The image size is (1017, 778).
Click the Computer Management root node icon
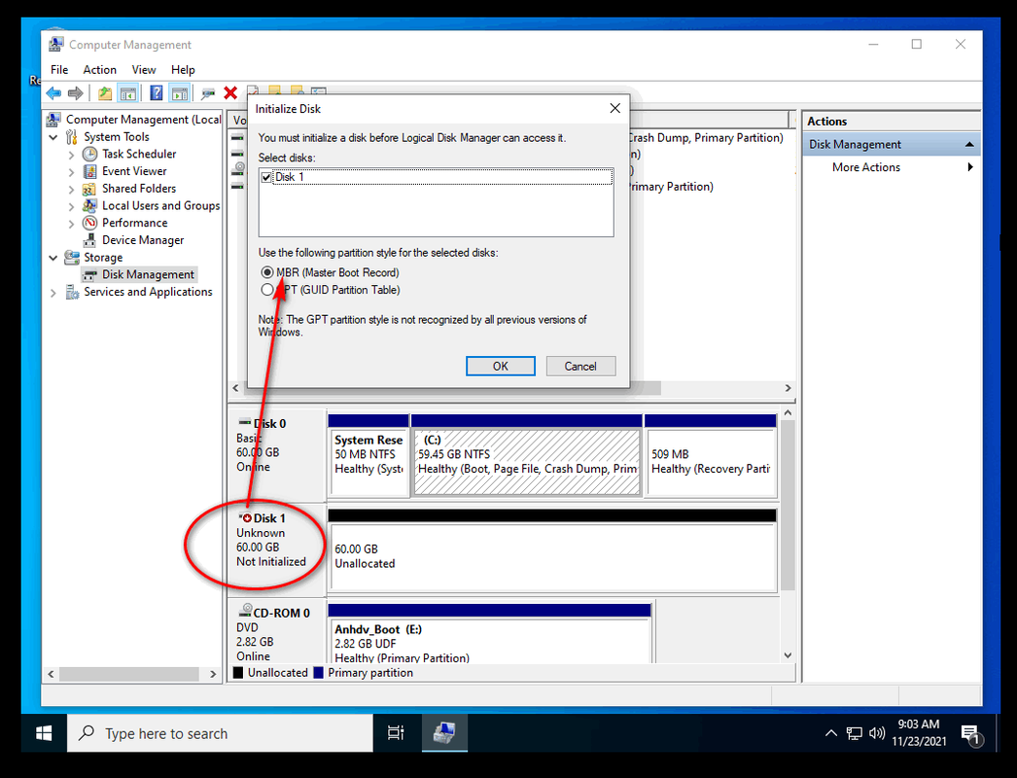tap(53, 120)
